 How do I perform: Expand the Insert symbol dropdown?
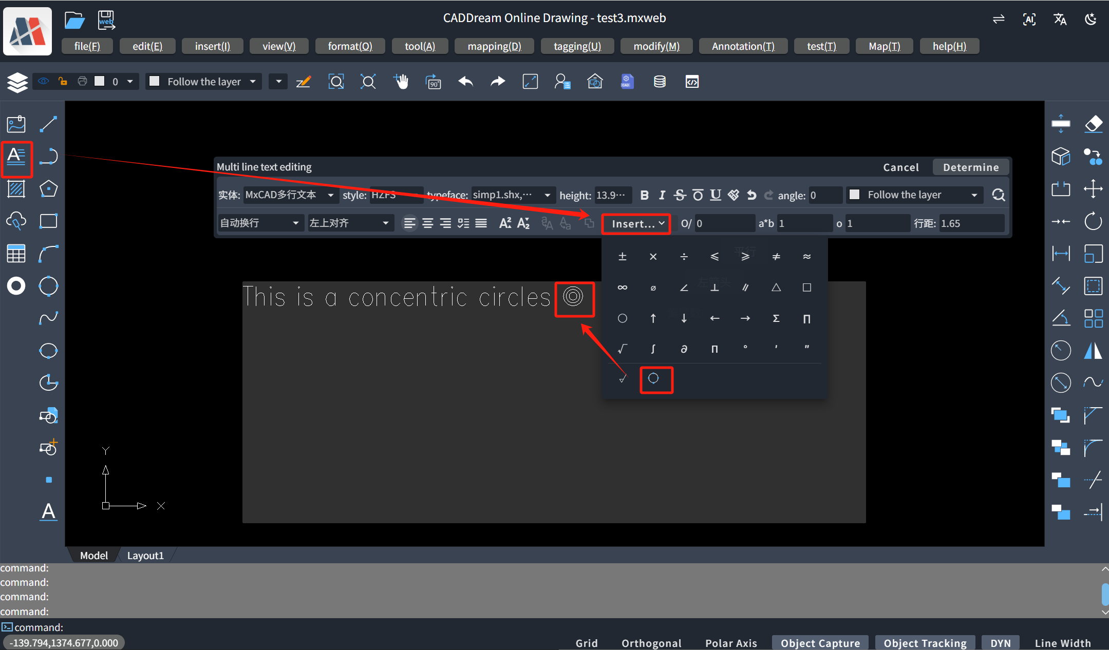[x=636, y=224]
